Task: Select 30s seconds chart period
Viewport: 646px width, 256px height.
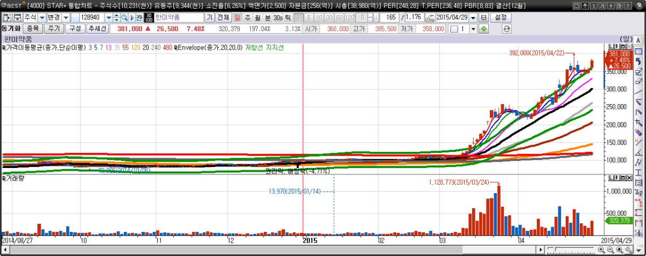Action: (x=278, y=18)
